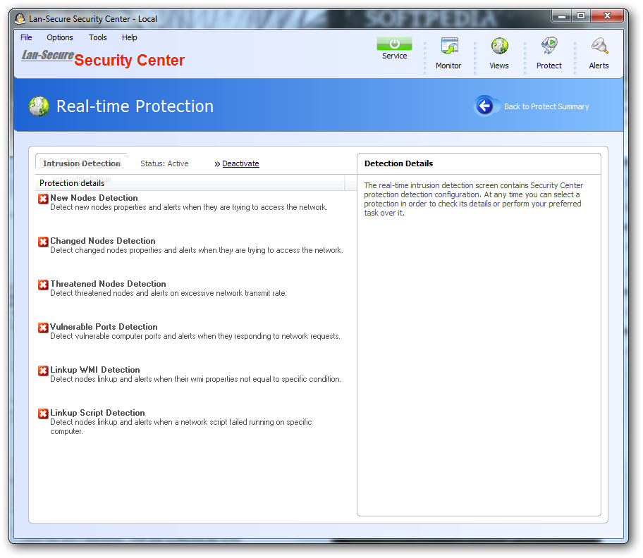Image resolution: width=643 pixels, height=558 pixels.
Task: Click the Security Center red title text
Action: pyautogui.click(x=130, y=60)
